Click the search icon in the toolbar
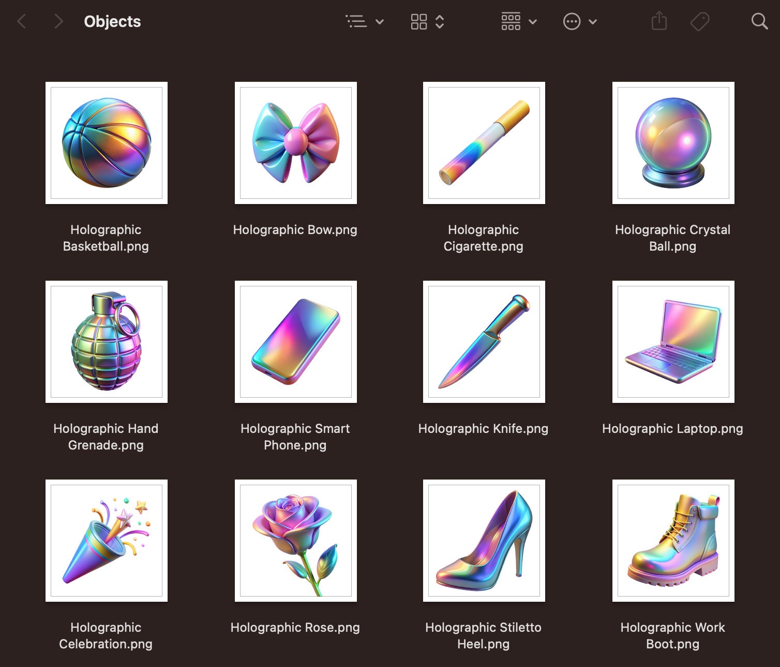 point(759,21)
